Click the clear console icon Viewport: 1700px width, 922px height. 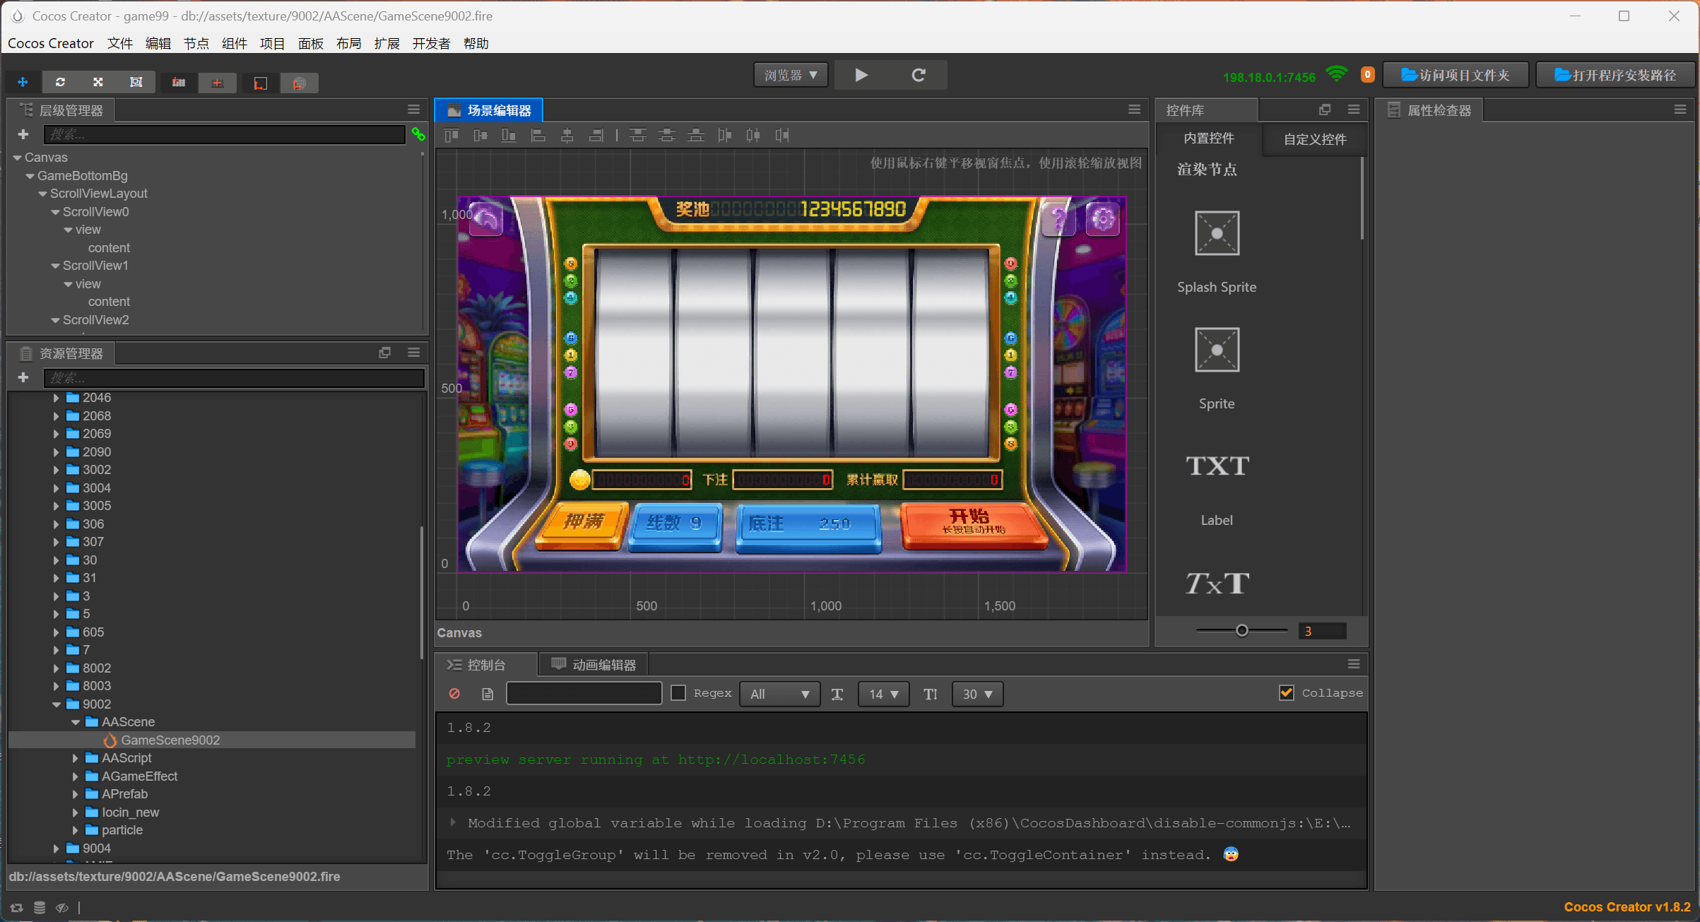click(x=454, y=694)
